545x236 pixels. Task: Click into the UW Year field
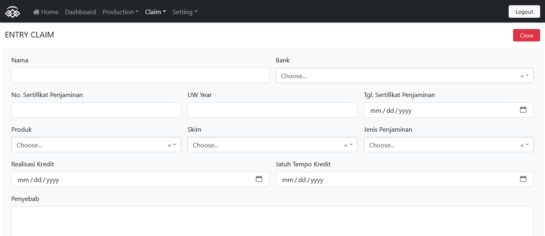[x=272, y=110]
